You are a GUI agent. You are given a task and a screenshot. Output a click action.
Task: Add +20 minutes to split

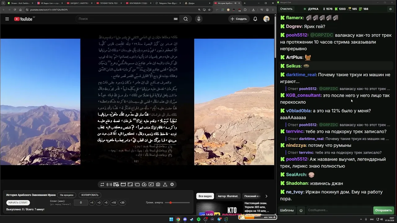(122, 203)
